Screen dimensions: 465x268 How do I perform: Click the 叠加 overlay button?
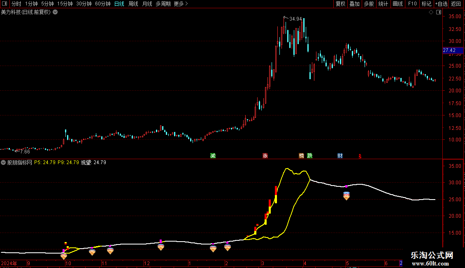pyautogui.click(x=354, y=4)
